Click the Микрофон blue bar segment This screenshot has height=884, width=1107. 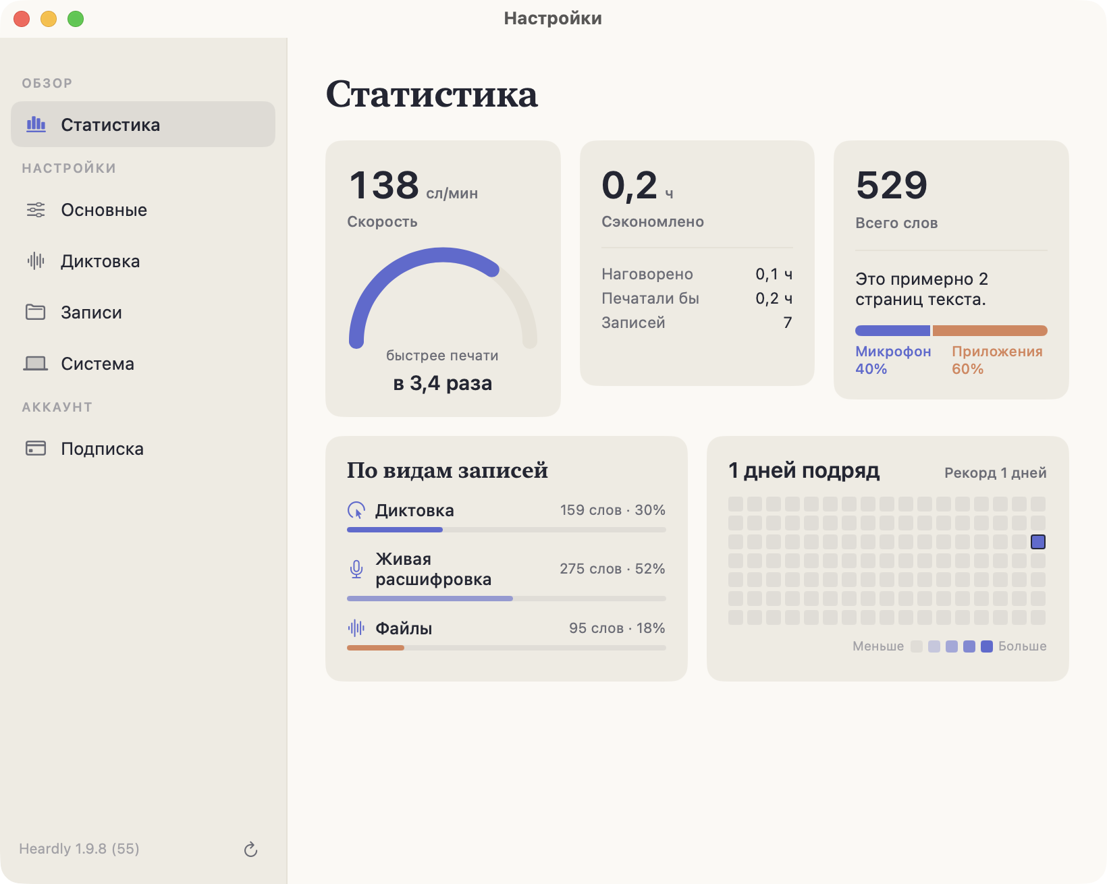[892, 331]
